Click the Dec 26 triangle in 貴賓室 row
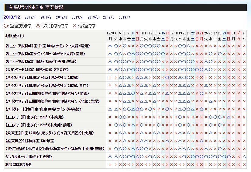 point(211,133)
